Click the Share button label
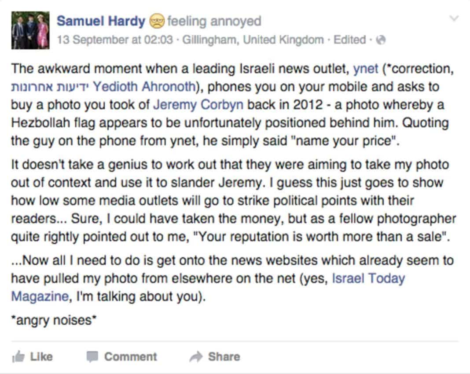 pyautogui.click(x=224, y=356)
